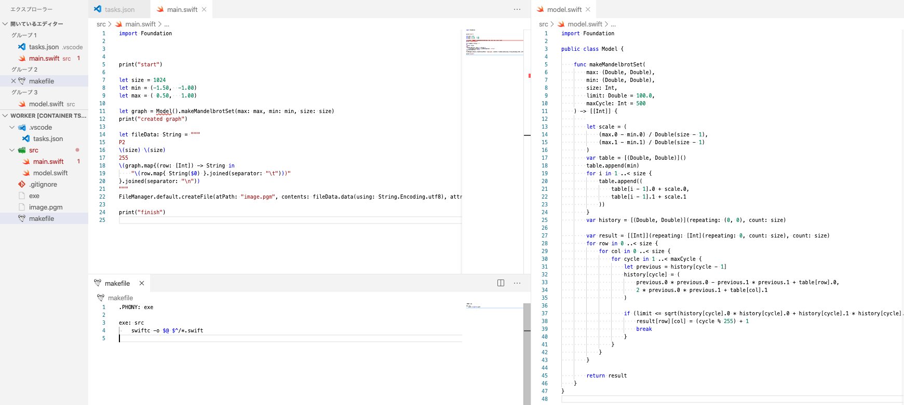Viewport: 904px width, 405px height.
Task: Open more actions menu for makefile group
Action: (517, 283)
